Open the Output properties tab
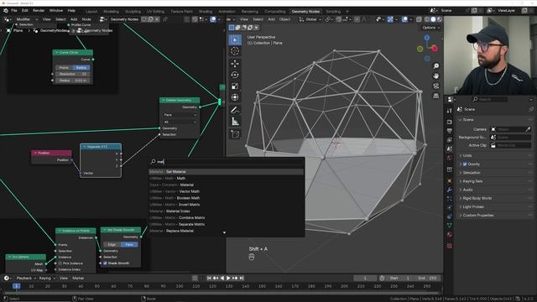The width and height of the screenshot is (537, 302). point(450,131)
